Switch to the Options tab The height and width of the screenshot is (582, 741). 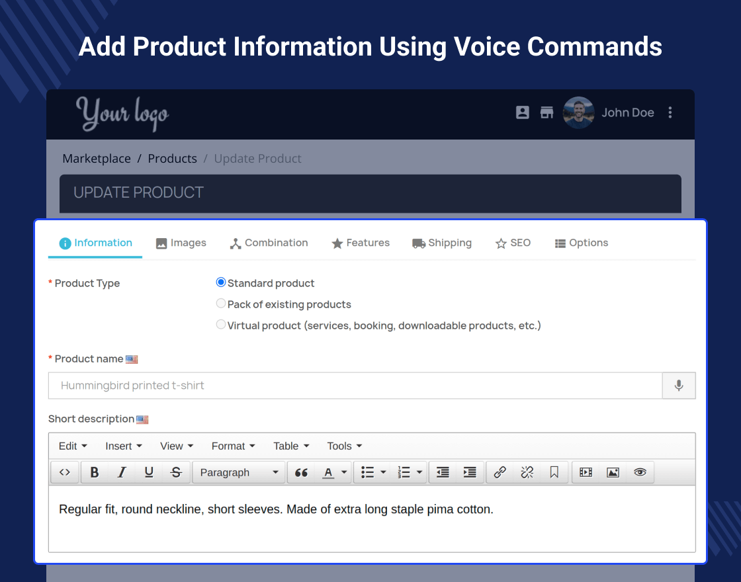coord(582,243)
